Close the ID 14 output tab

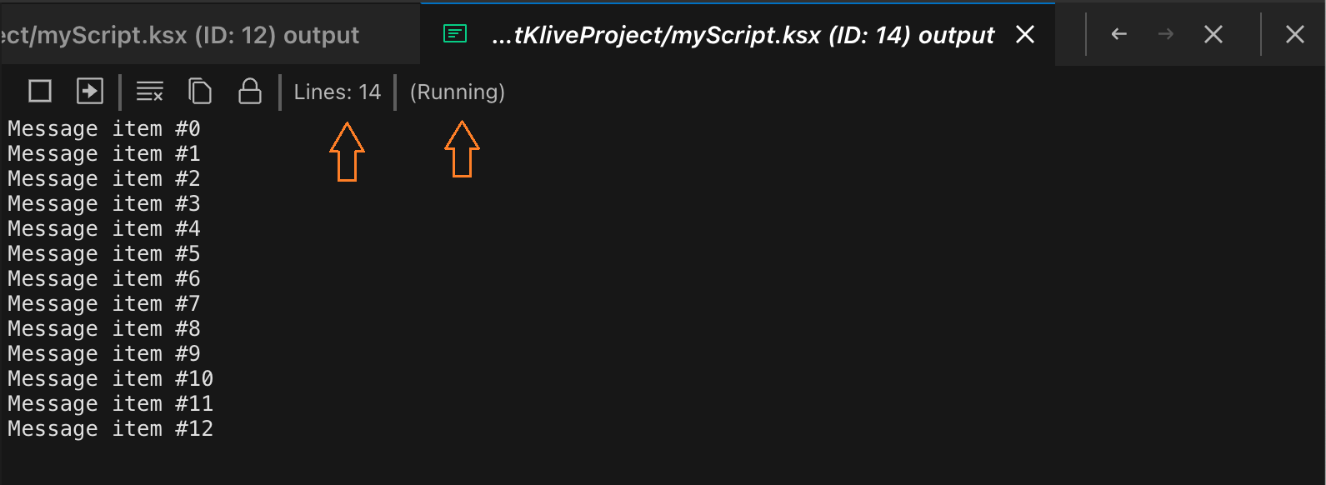click(1025, 34)
